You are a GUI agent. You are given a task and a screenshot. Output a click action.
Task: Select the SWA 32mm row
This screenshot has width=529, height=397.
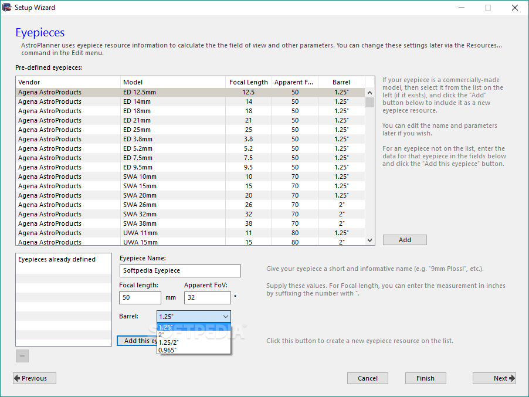pyautogui.click(x=190, y=214)
